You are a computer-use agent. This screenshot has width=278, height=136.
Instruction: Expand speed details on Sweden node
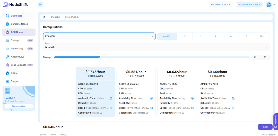coord(192,108)
